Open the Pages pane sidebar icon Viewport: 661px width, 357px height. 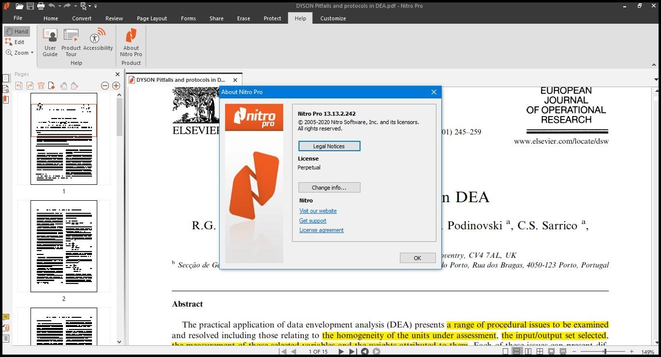click(x=6, y=78)
